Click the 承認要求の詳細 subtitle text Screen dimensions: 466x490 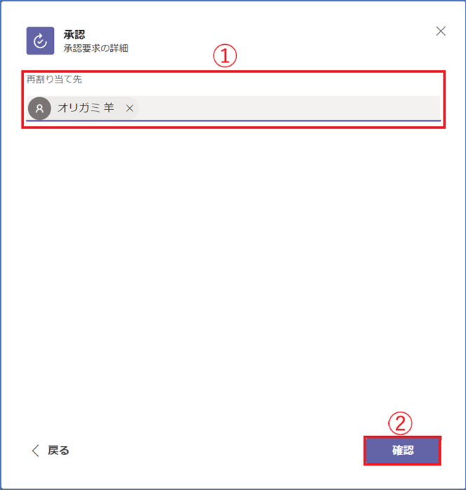[x=96, y=48]
